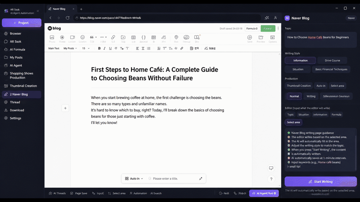
Task: Click the question mark help button
Action: click(x=271, y=179)
